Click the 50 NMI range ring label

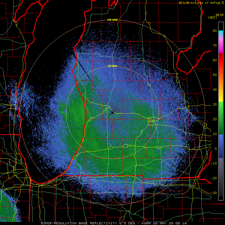112,66
